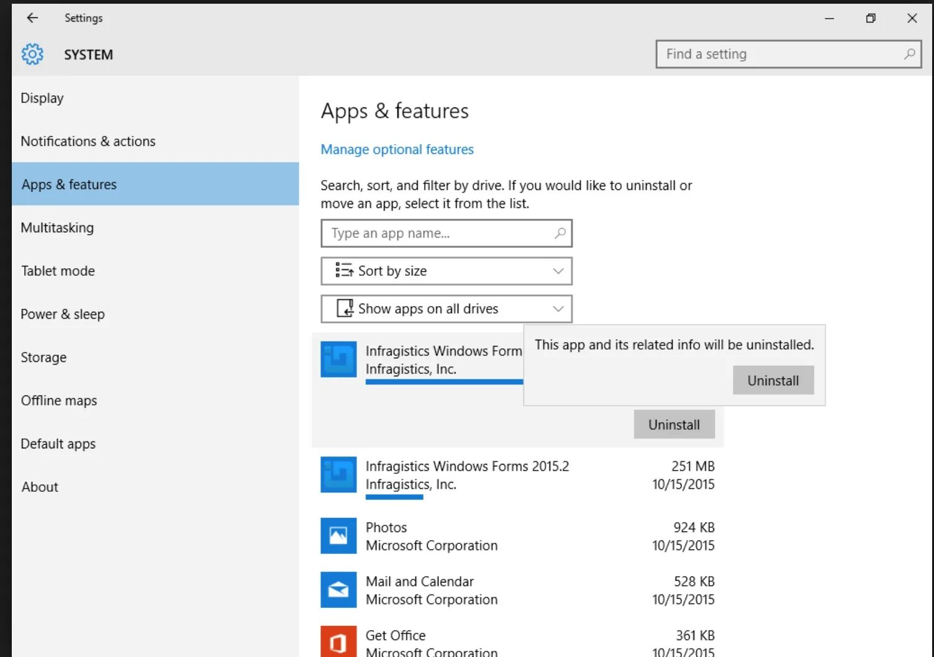Click the SYSTEM header title
Viewport: 934px width, 657px height.
tap(88, 55)
